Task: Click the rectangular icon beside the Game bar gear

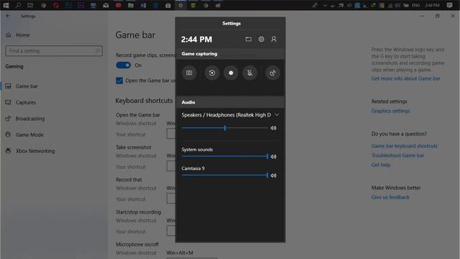Action: coord(249,39)
